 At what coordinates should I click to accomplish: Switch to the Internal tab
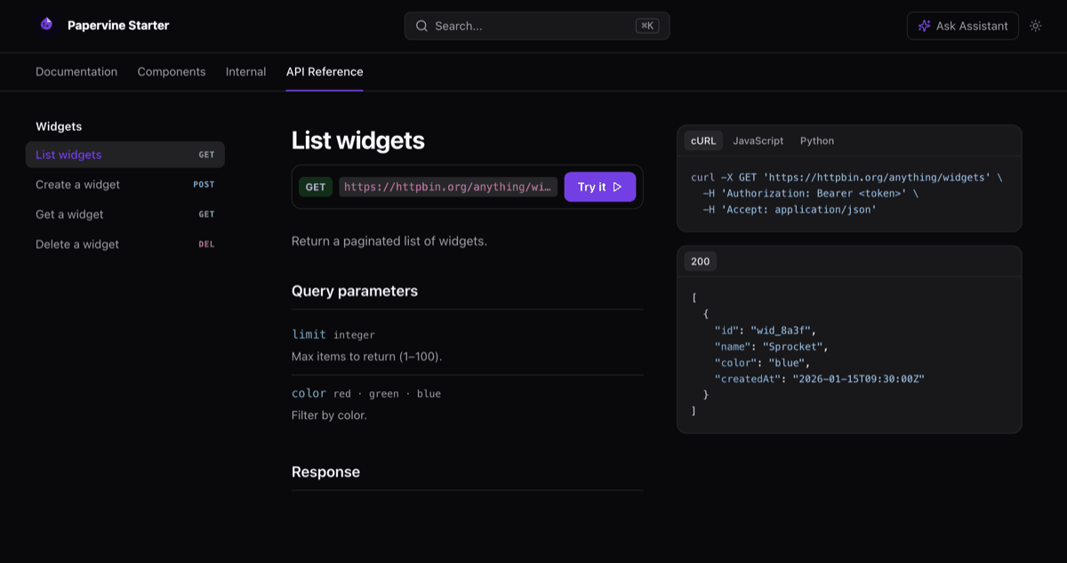245,72
